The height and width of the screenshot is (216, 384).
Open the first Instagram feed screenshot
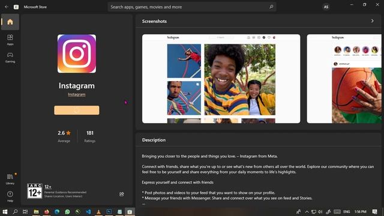click(221, 79)
